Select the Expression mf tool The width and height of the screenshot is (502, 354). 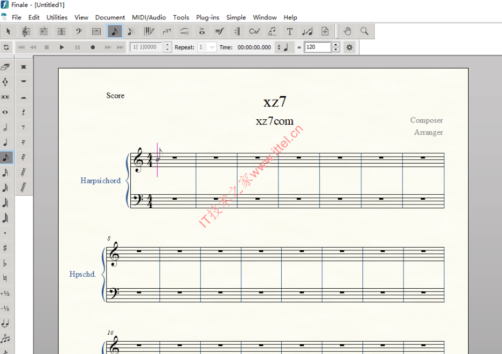pos(219,31)
